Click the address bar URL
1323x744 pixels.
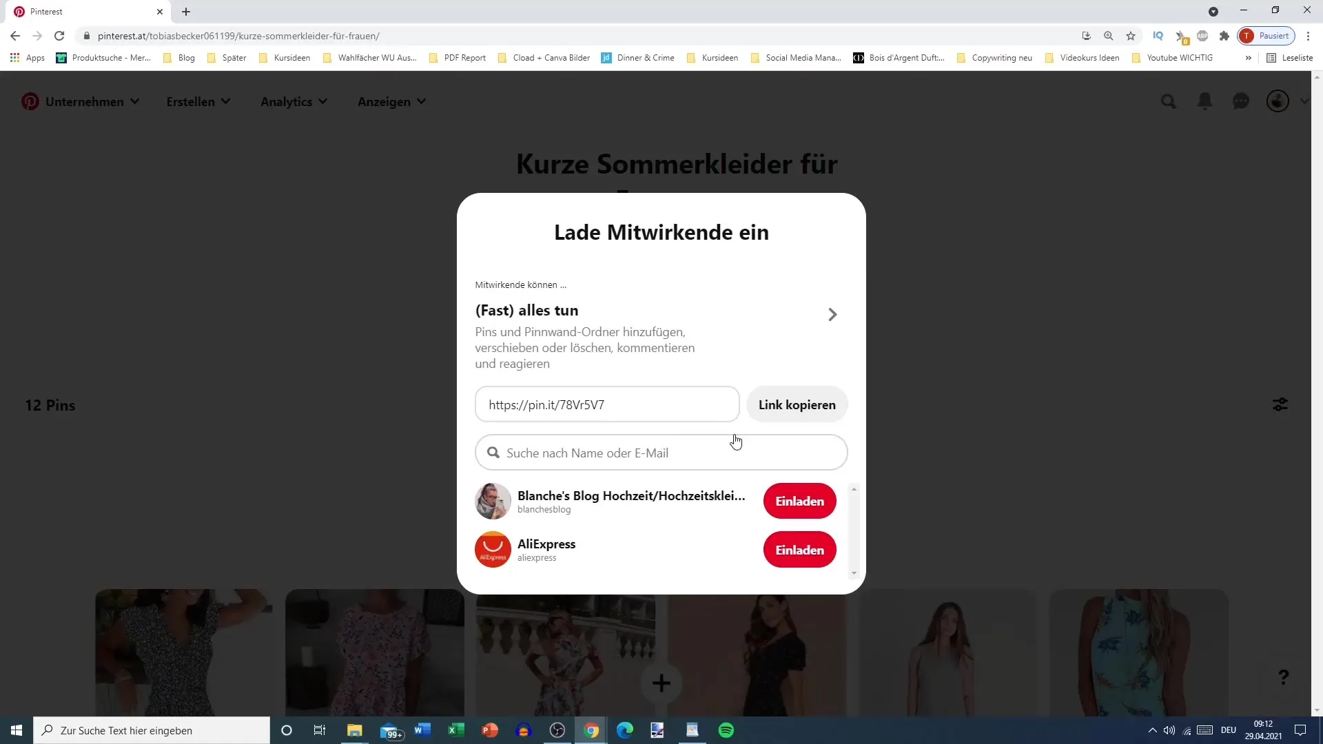tap(238, 36)
